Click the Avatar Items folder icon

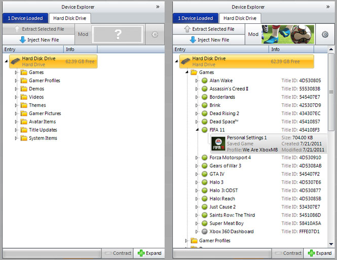[23, 122]
